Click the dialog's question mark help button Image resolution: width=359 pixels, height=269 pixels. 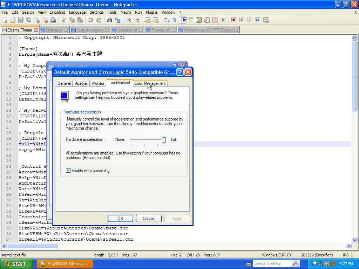click(x=180, y=72)
